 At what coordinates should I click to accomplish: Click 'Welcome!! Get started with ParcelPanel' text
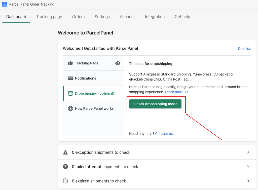point(100,49)
